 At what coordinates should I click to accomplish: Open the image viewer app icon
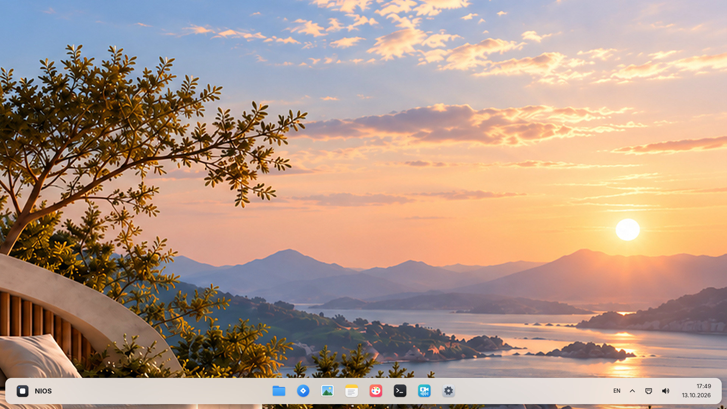(328, 391)
